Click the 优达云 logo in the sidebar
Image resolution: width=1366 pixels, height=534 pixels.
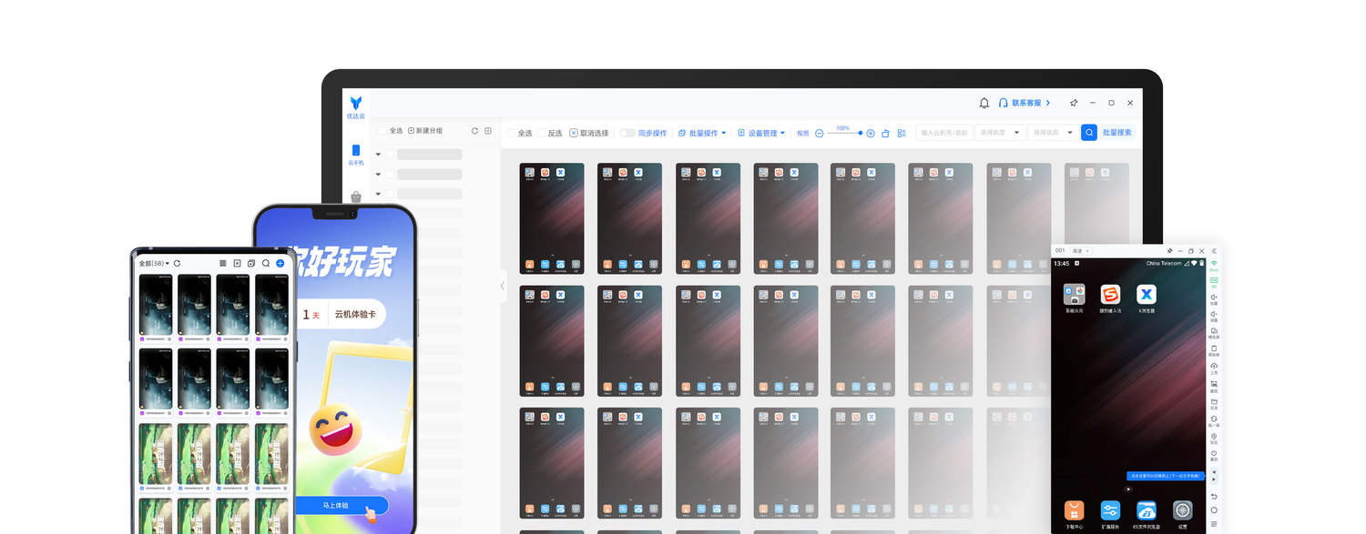tap(355, 106)
